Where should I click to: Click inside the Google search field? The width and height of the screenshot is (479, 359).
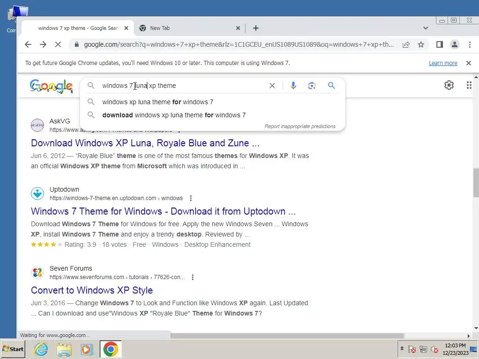(x=183, y=86)
